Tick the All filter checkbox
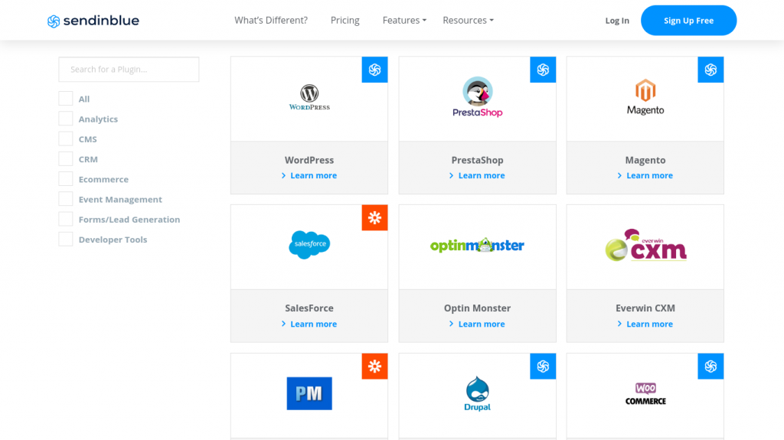The height and width of the screenshot is (440, 784). tap(66, 99)
